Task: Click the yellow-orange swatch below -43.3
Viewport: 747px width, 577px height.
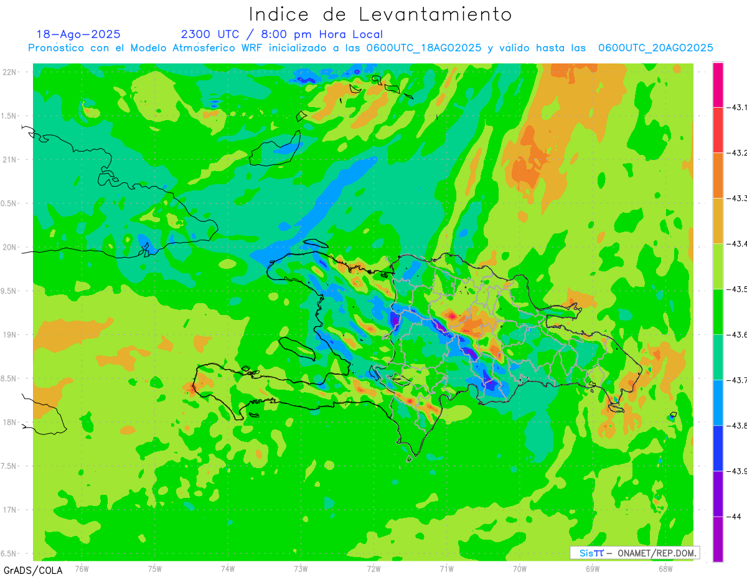Action: click(x=718, y=221)
